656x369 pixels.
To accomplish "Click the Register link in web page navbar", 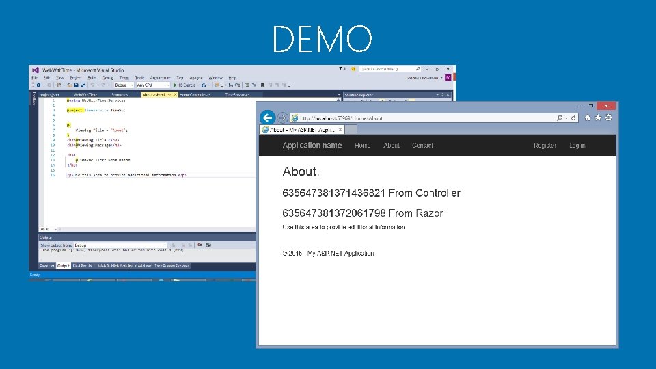I will tap(545, 145).
